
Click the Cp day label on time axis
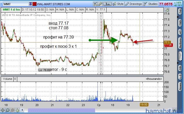[x=99, y=105]
